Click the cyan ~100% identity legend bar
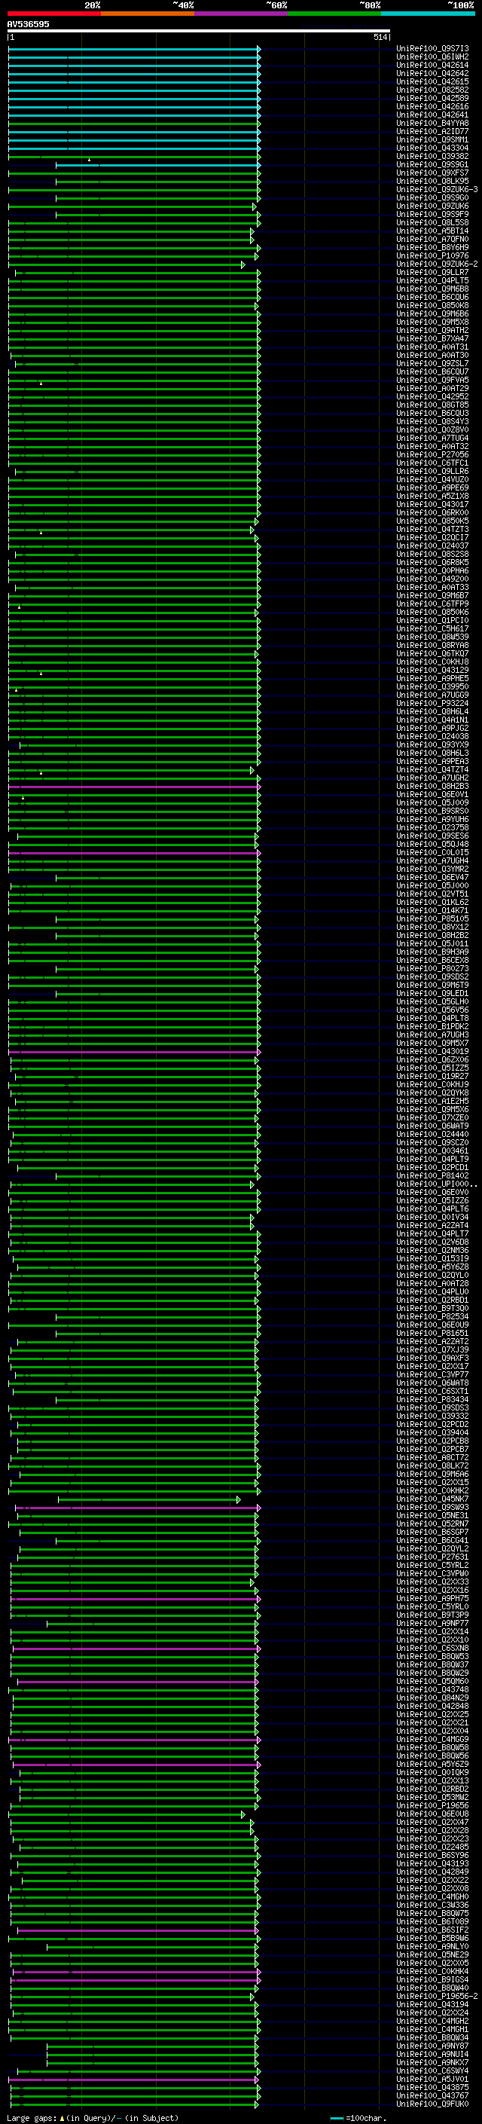The height and width of the screenshot is (2124, 482). [x=428, y=14]
